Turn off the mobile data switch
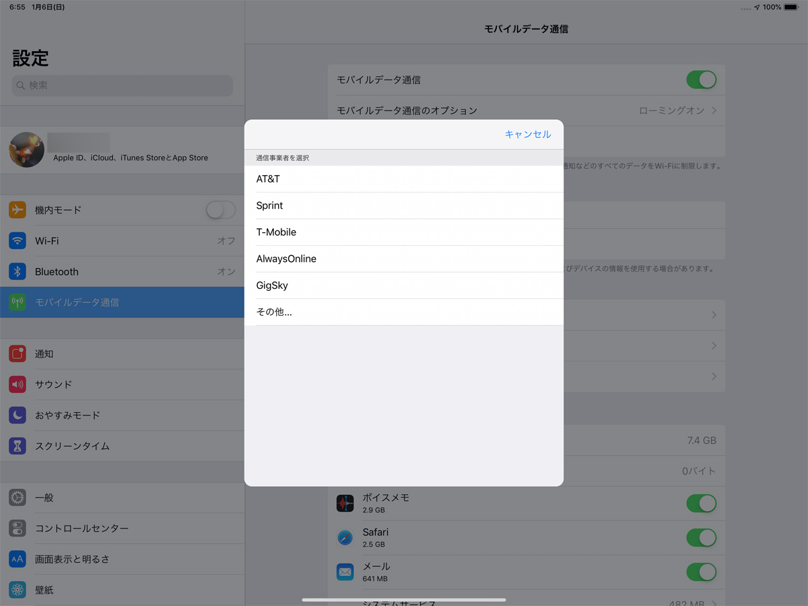Screen dimensions: 808x606 click(702, 80)
